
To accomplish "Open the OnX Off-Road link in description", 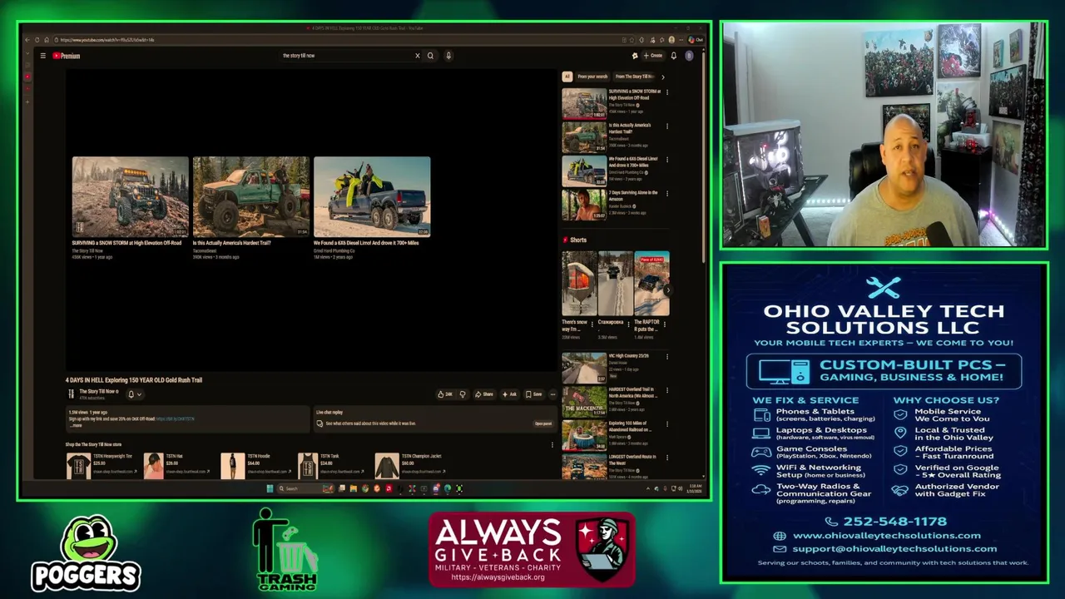I will (175, 418).
